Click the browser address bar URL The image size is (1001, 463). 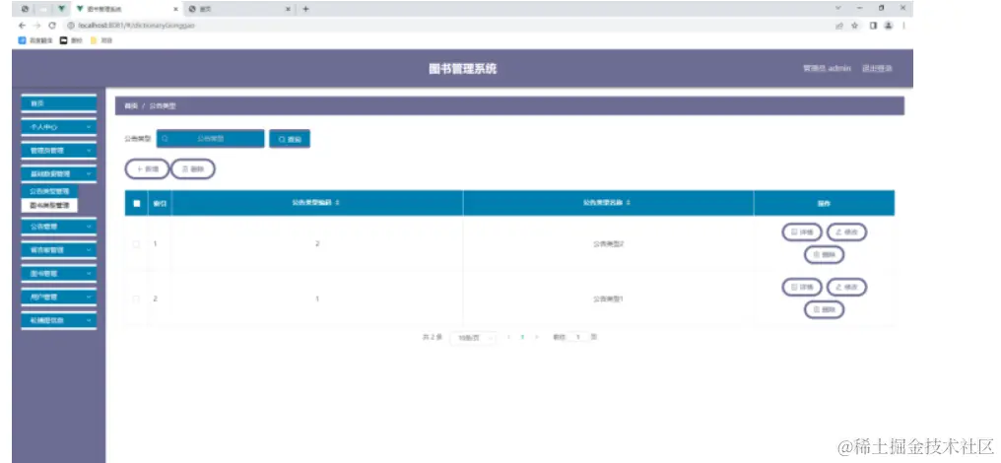point(136,25)
